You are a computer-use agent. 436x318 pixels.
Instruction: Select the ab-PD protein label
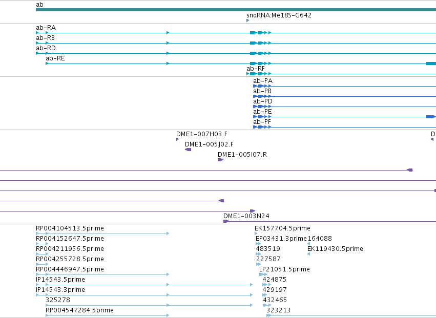point(263,101)
